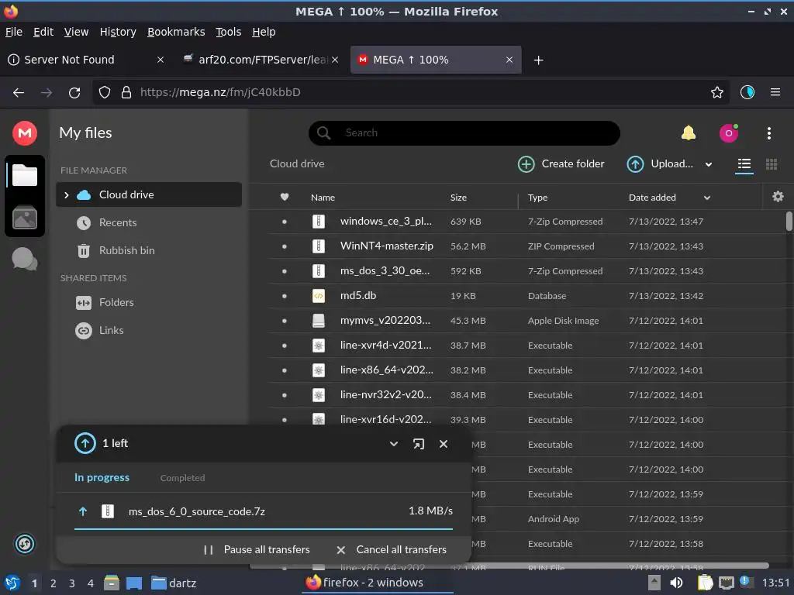Open the Photos sidebar icon

click(x=24, y=218)
